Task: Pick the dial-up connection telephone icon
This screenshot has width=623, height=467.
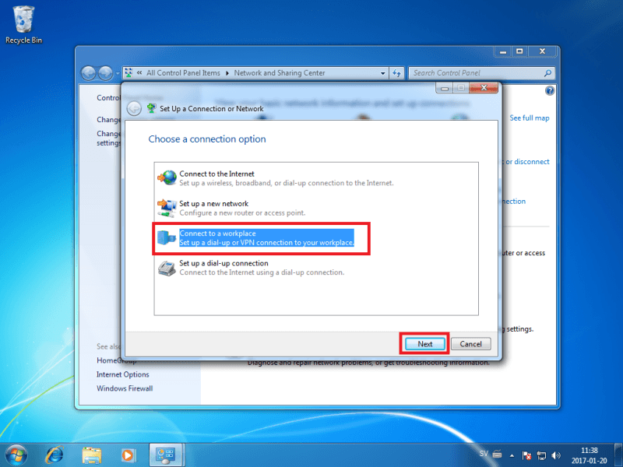Action: tap(167, 268)
